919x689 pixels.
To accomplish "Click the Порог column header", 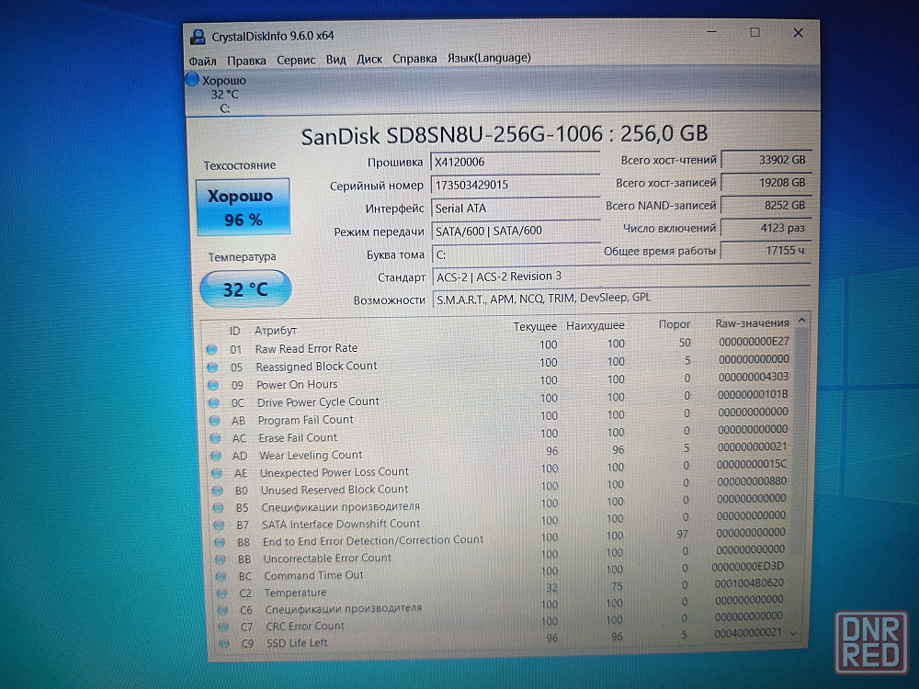I will pos(674,324).
